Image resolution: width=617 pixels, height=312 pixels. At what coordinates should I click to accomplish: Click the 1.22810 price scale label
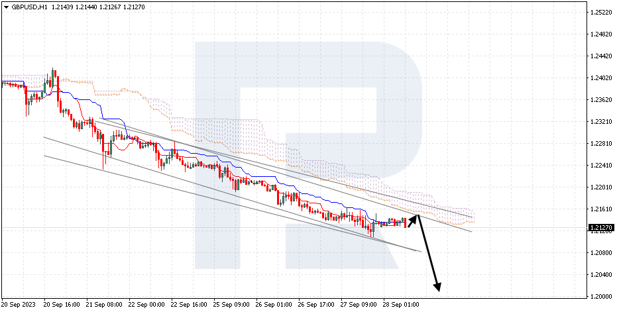[x=600, y=144]
